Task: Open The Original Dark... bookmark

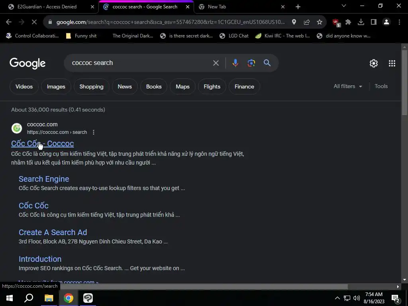Action: (133, 36)
